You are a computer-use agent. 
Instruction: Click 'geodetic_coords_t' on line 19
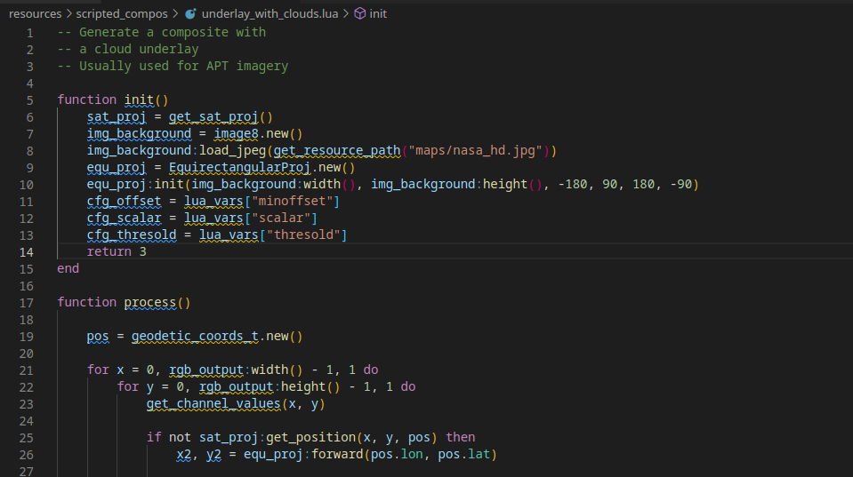[195, 336]
